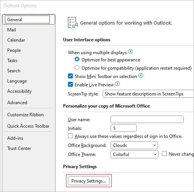Image resolution: width=194 pixels, height=192 pixels.
Task: Click info icon next to Enable Live Preview
Action: click(x=117, y=84)
